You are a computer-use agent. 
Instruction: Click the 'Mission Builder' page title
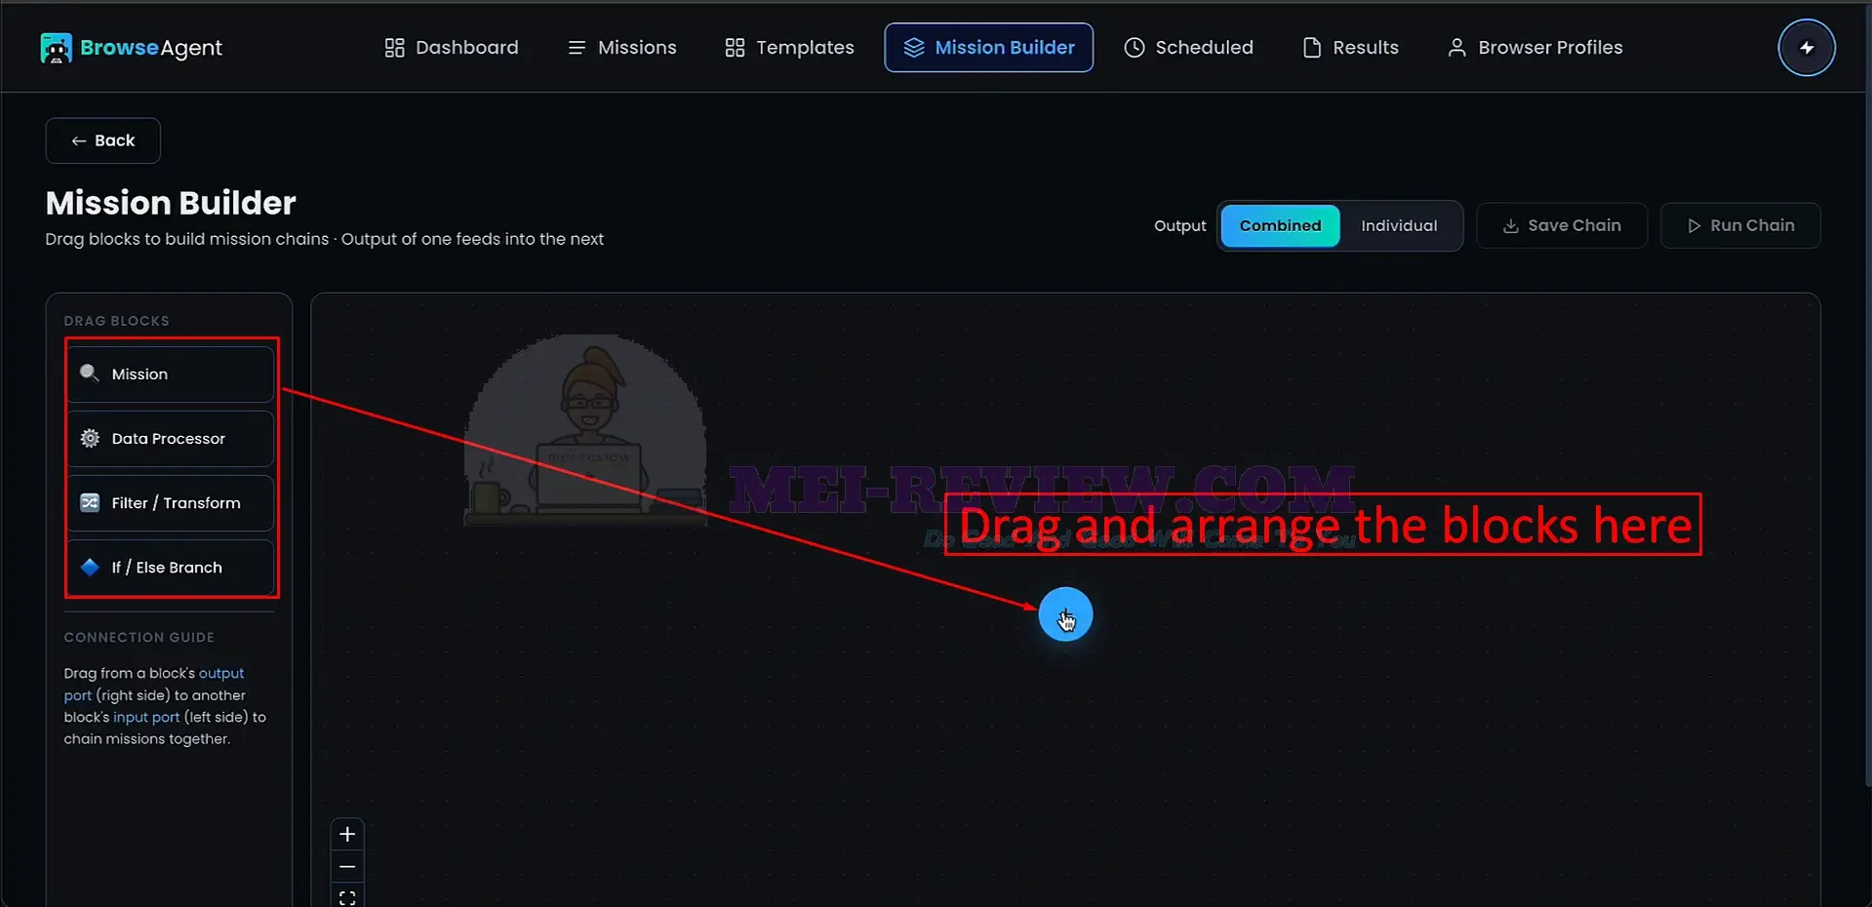[x=171, y=203]
